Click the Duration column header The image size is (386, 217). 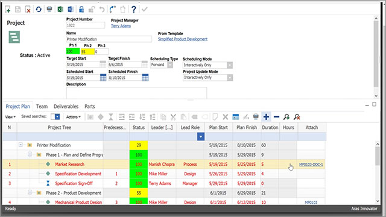click(270, 127)
